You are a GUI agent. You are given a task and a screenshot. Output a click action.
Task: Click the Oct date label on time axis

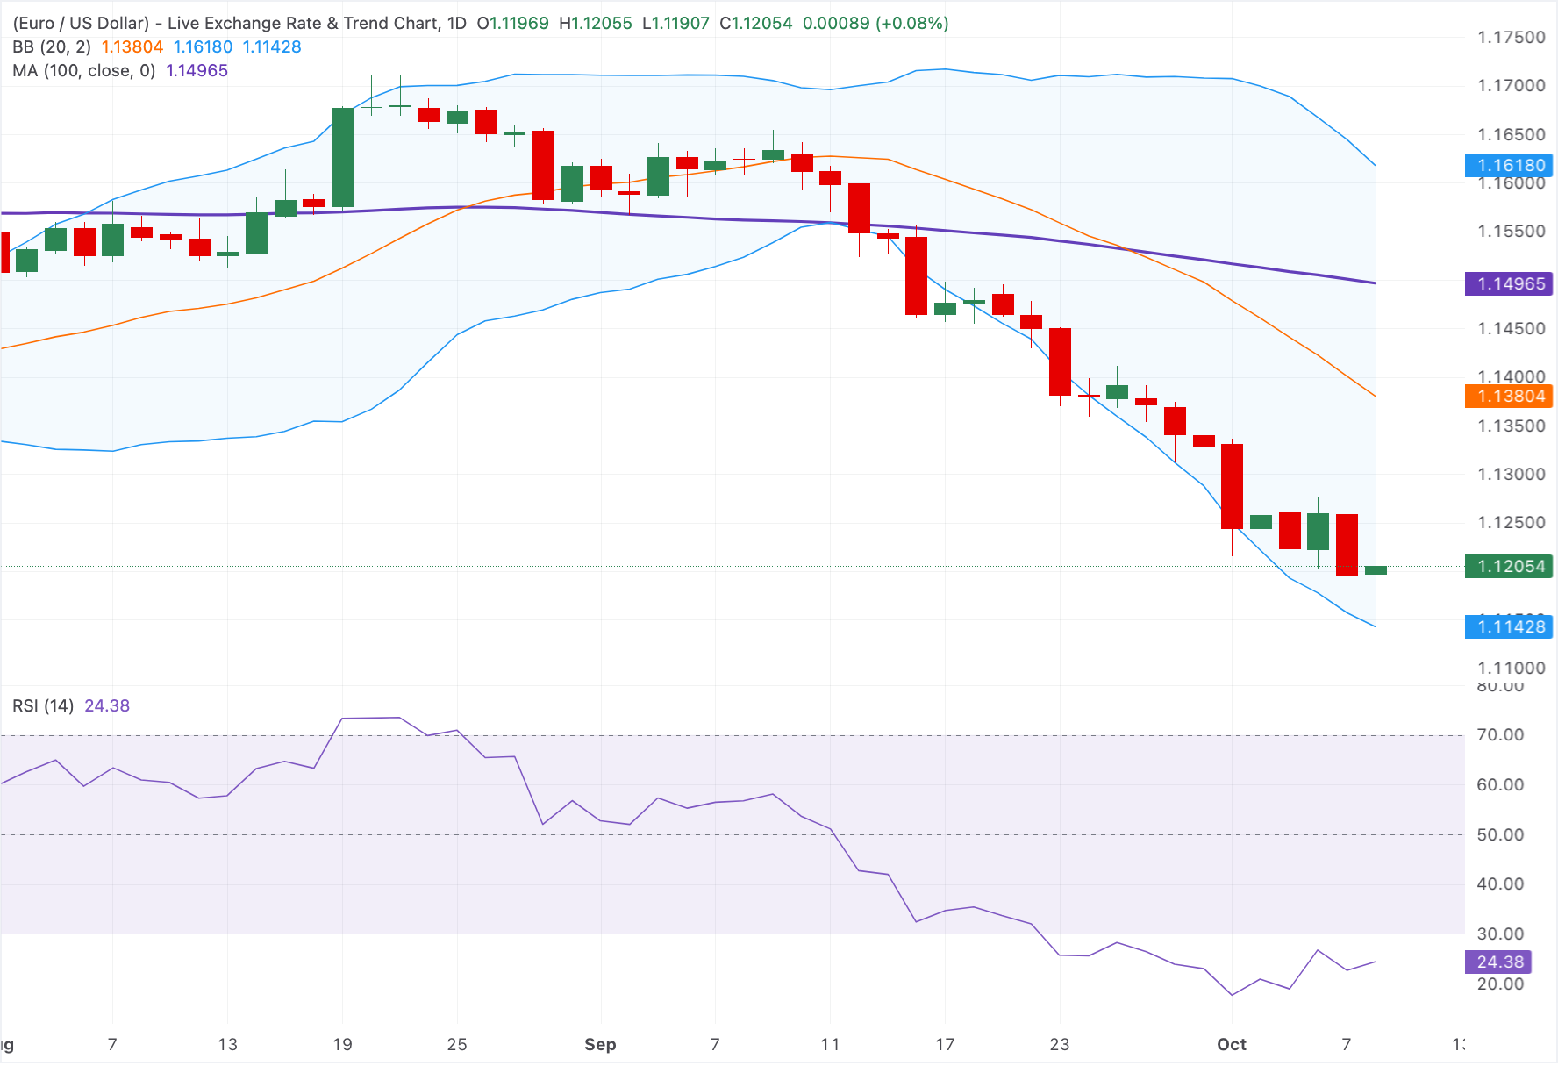tap(1232, 1045)
